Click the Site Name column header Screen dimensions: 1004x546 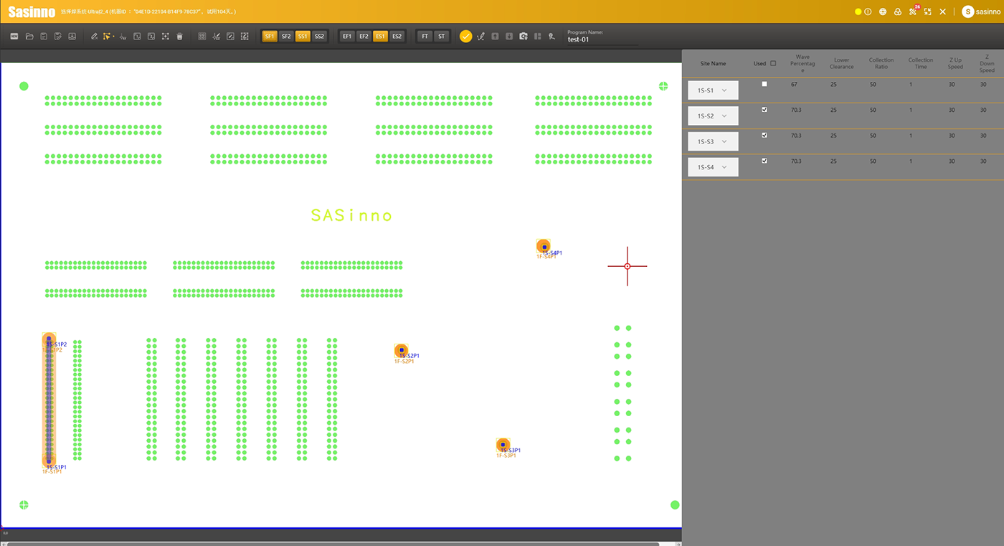click(713, 63)
